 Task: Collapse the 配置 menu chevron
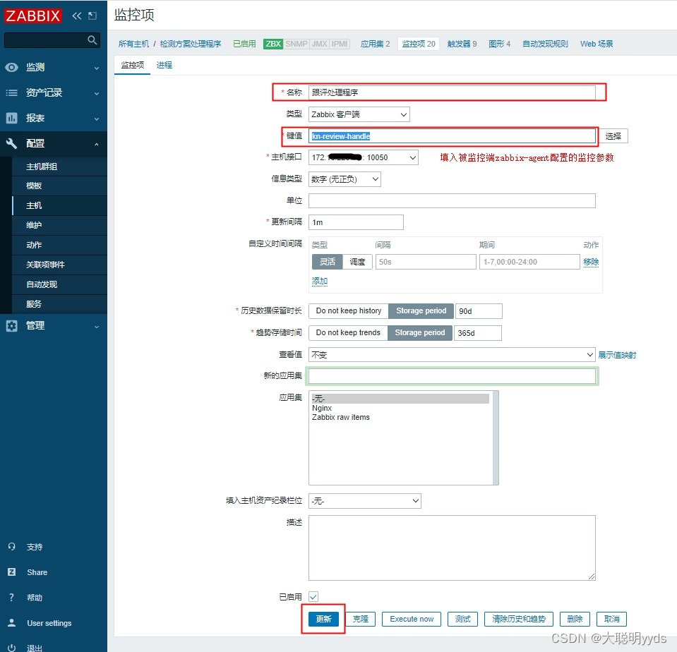tap(97, 144)
